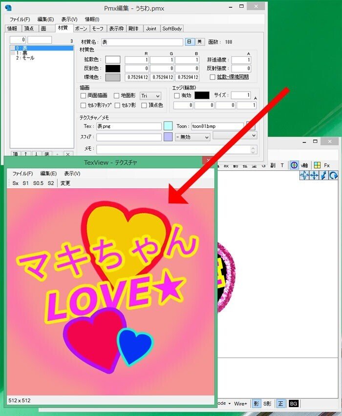Switch to the 頂点 tab
This screenshot has width=342, height=416.
[29, 29]
